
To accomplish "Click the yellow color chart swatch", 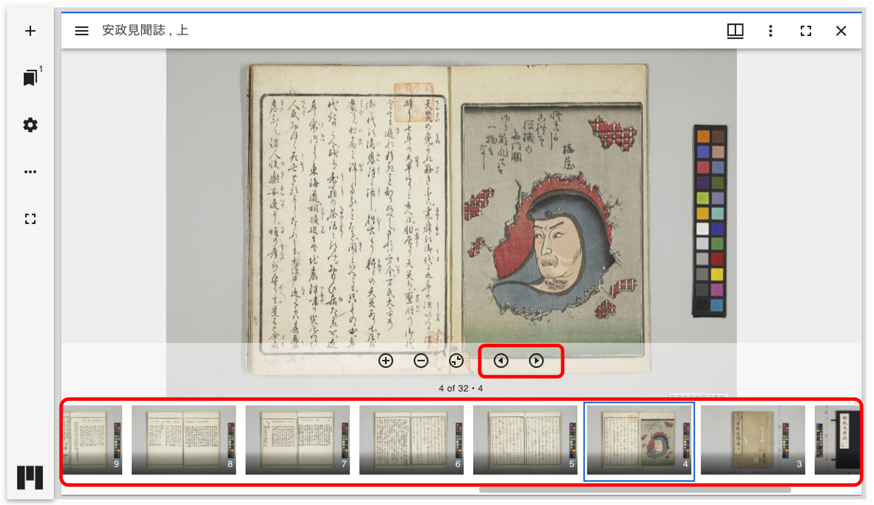I will click(717, 274).
